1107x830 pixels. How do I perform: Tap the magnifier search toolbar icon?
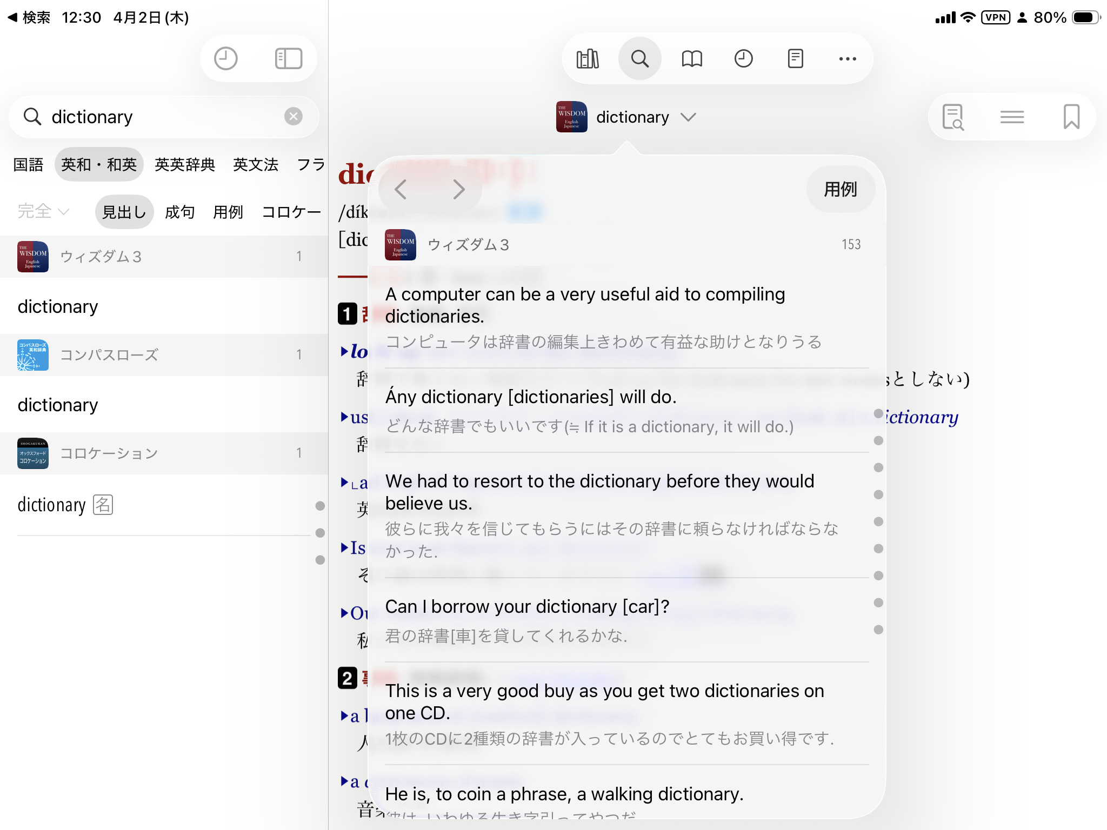[x=639, y=59]
